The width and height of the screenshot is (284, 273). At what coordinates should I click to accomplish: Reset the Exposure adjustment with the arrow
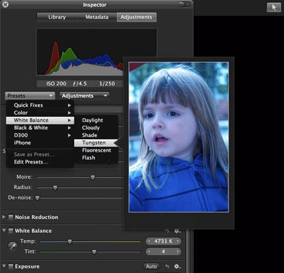point(167,266)
